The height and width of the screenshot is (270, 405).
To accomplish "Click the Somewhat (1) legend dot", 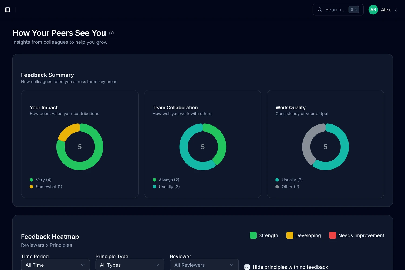I will 31,187.
